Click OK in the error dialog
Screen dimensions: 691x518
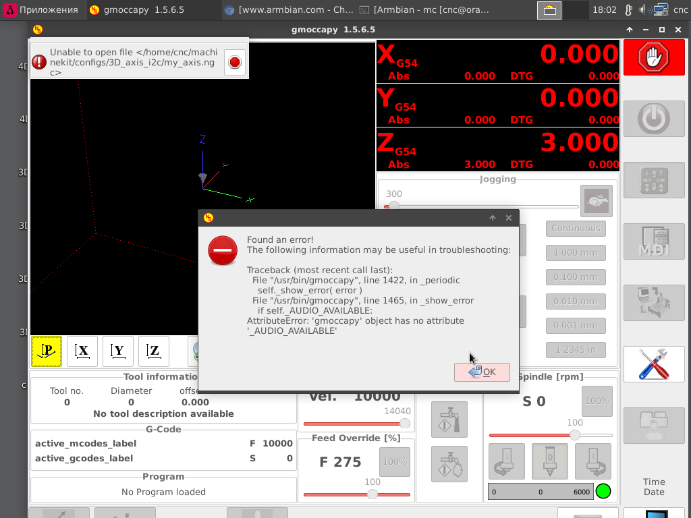click(482, 372)
